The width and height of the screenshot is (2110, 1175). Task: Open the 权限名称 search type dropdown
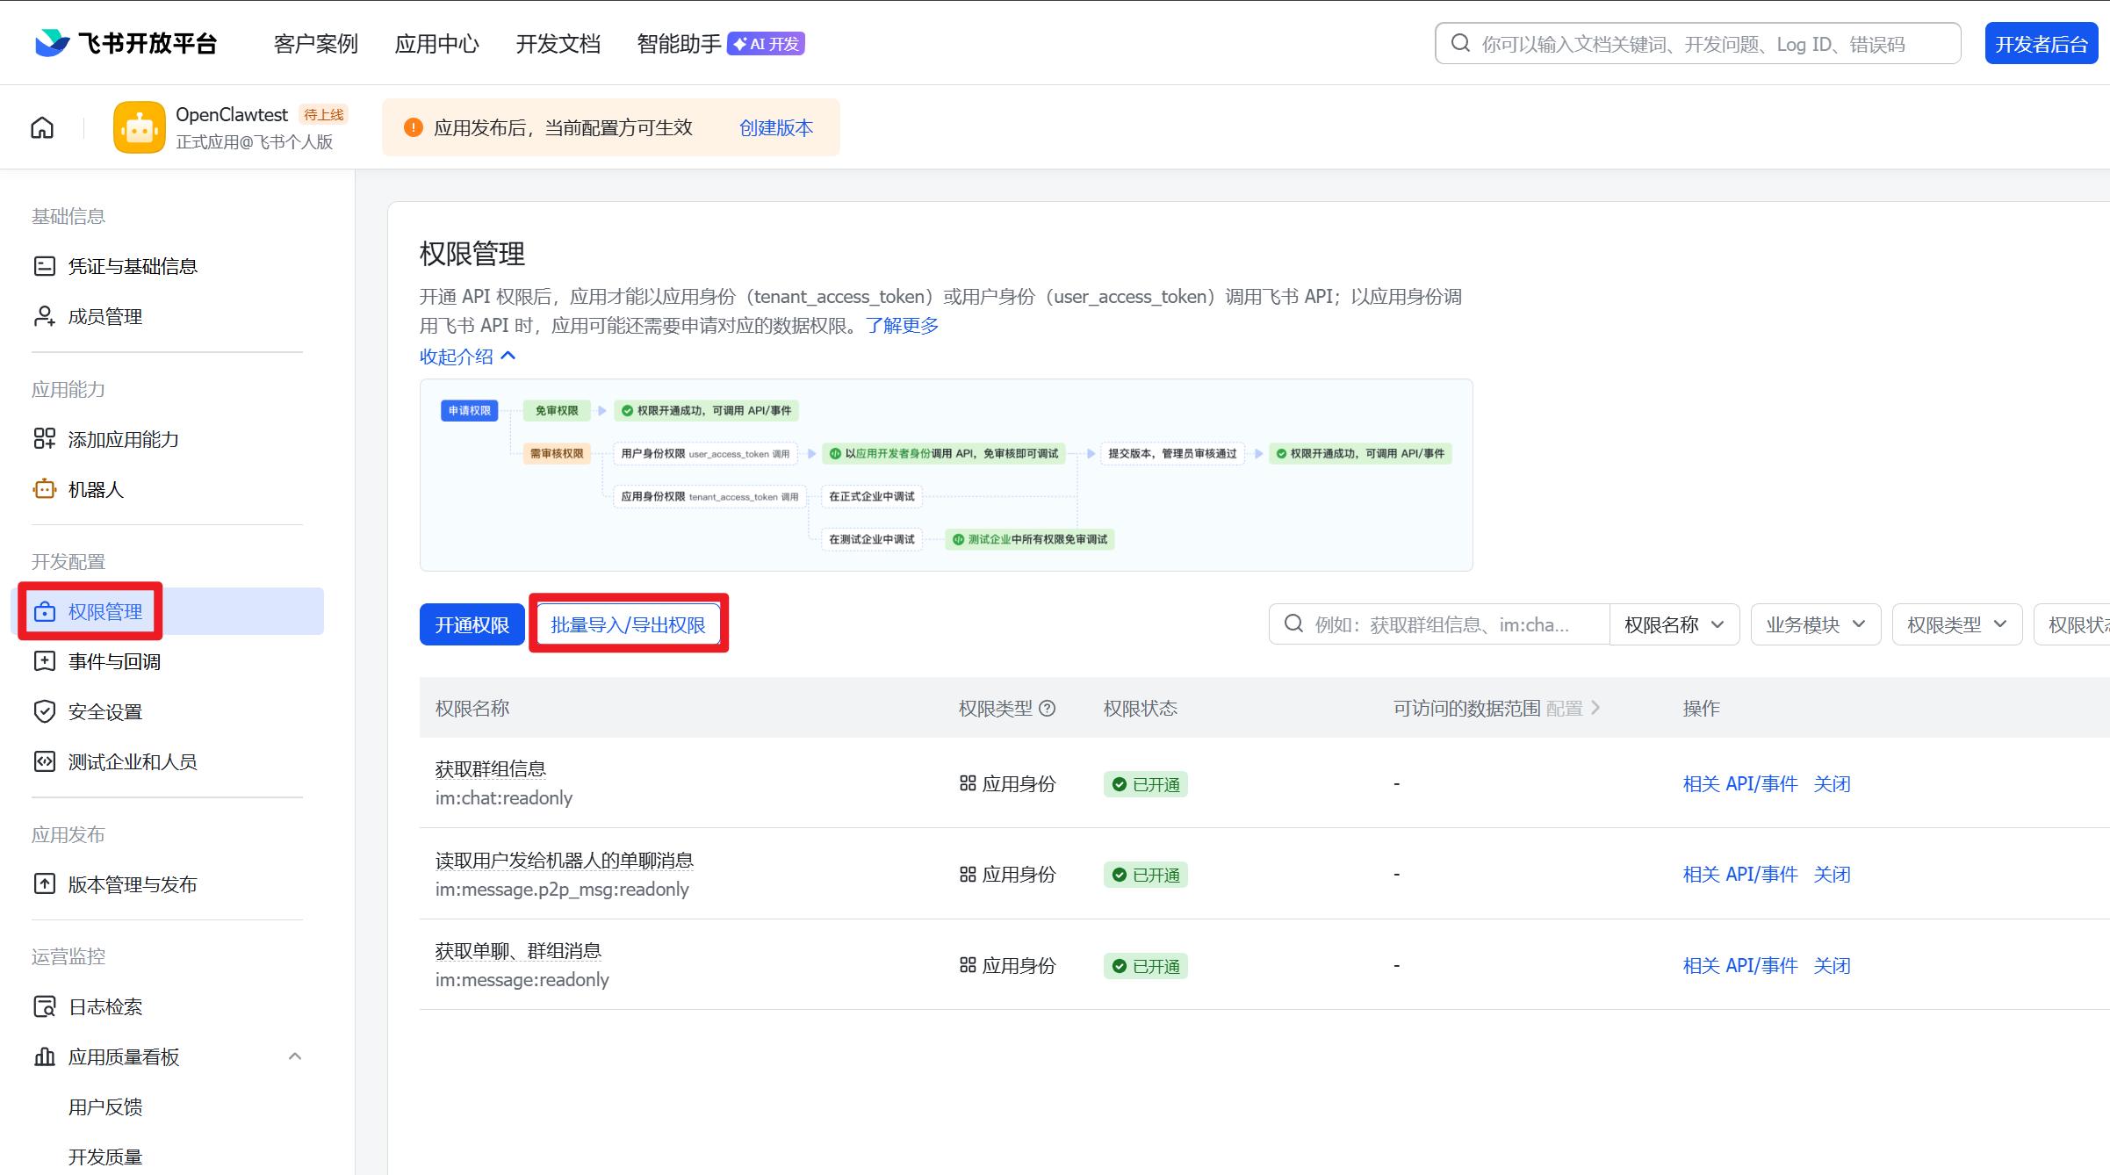click(x=1674, y=624)
